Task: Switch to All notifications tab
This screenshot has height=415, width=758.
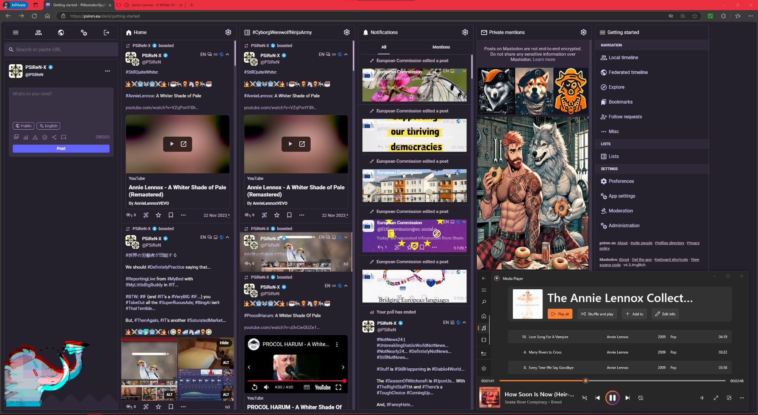Action: (384, 47)
